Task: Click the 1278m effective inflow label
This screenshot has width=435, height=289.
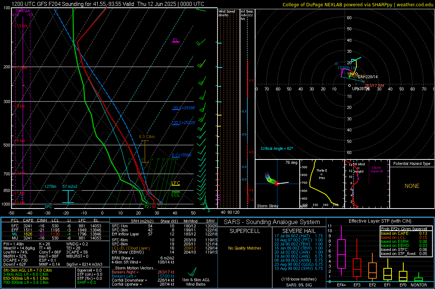Action: point(51,186)
